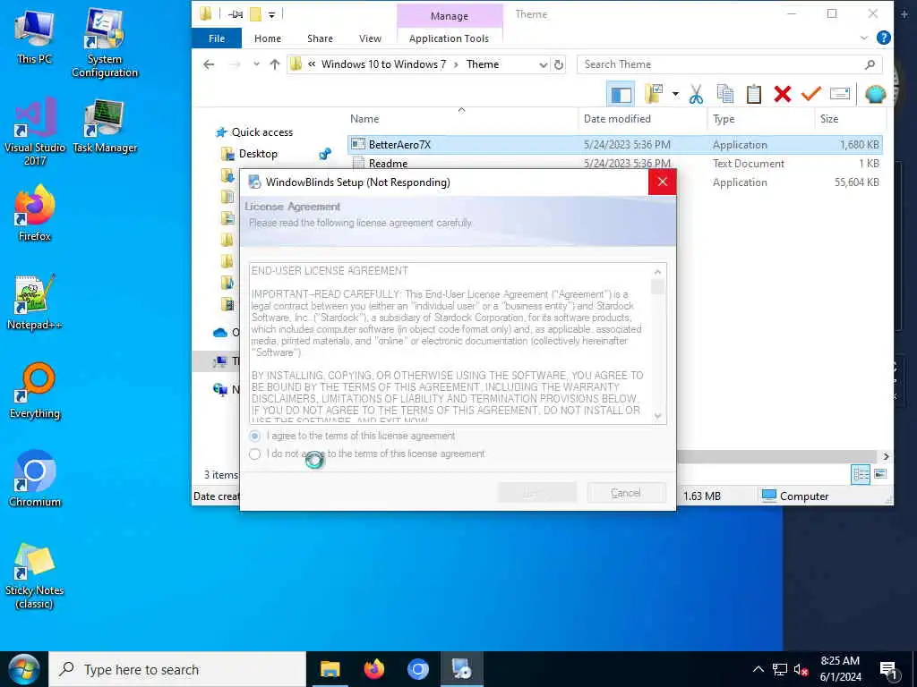Refresh the Theme folder view
917x687 pixels.
pyautogui.click(x=559, y=64)
